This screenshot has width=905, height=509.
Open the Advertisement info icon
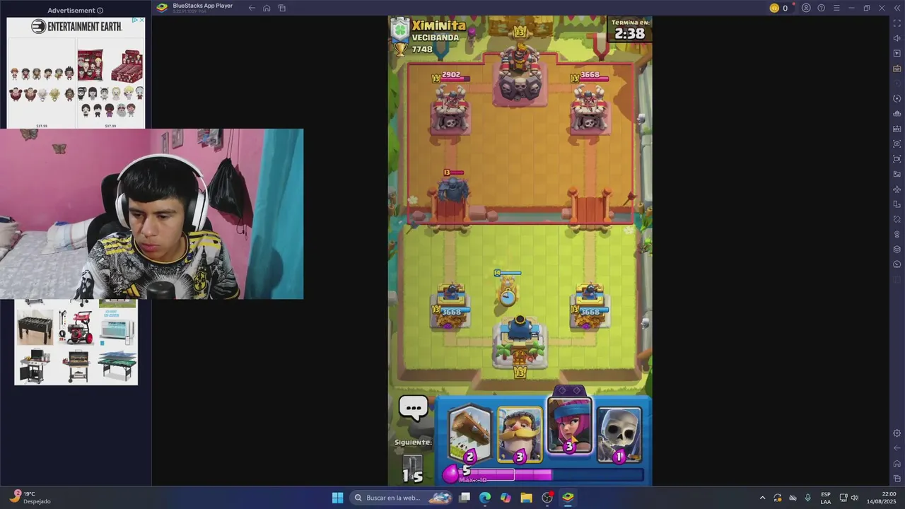[100, 11]
